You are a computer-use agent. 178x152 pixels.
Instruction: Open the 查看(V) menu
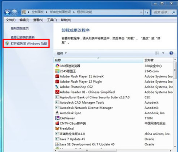click(38, 20)
